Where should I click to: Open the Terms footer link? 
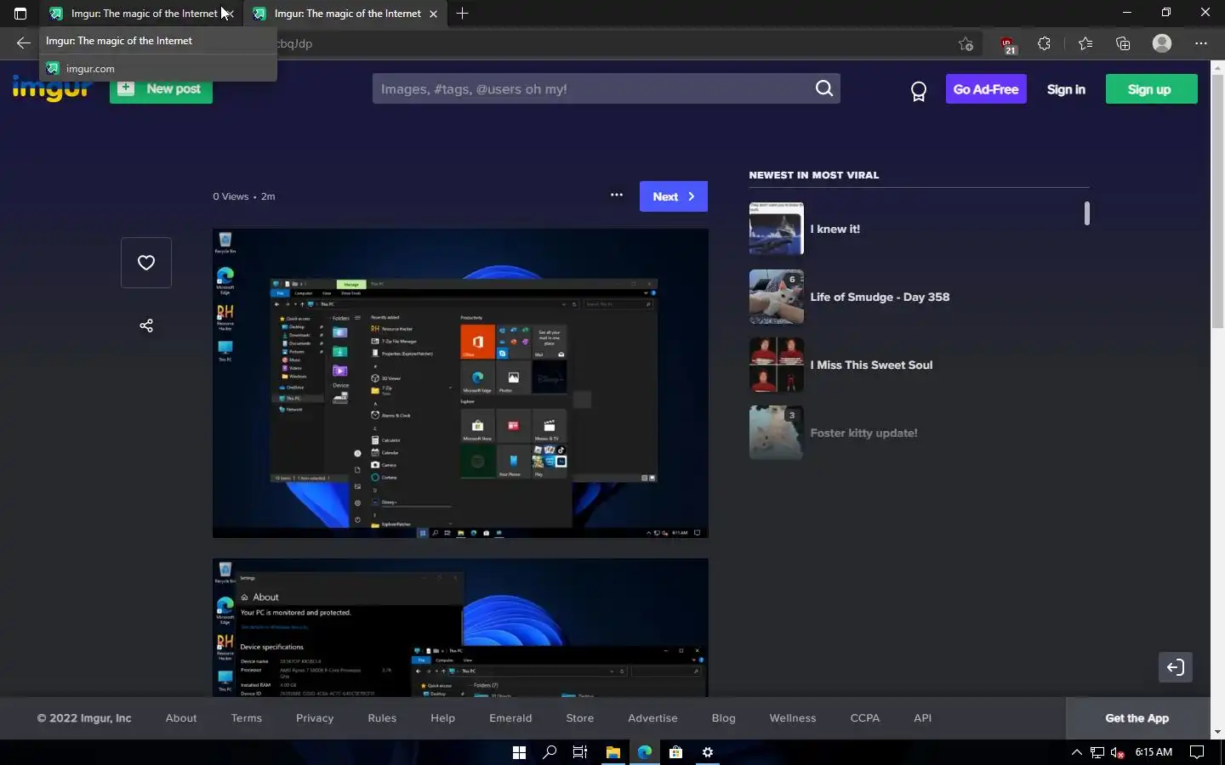click(247, 718)
